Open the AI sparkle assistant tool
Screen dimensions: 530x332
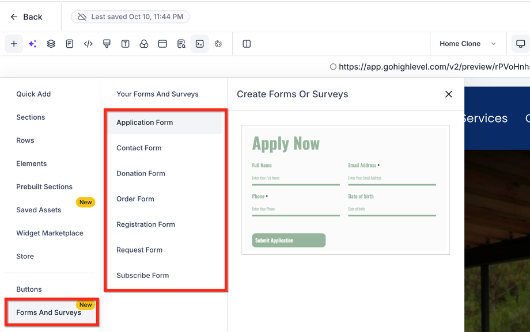pos(33,44)
